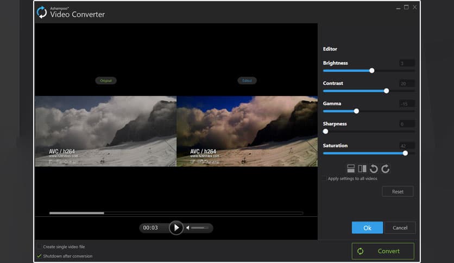The image size is (454, 263).
Task: Click the Sharpness value field
Action: (x=407, y=124)
